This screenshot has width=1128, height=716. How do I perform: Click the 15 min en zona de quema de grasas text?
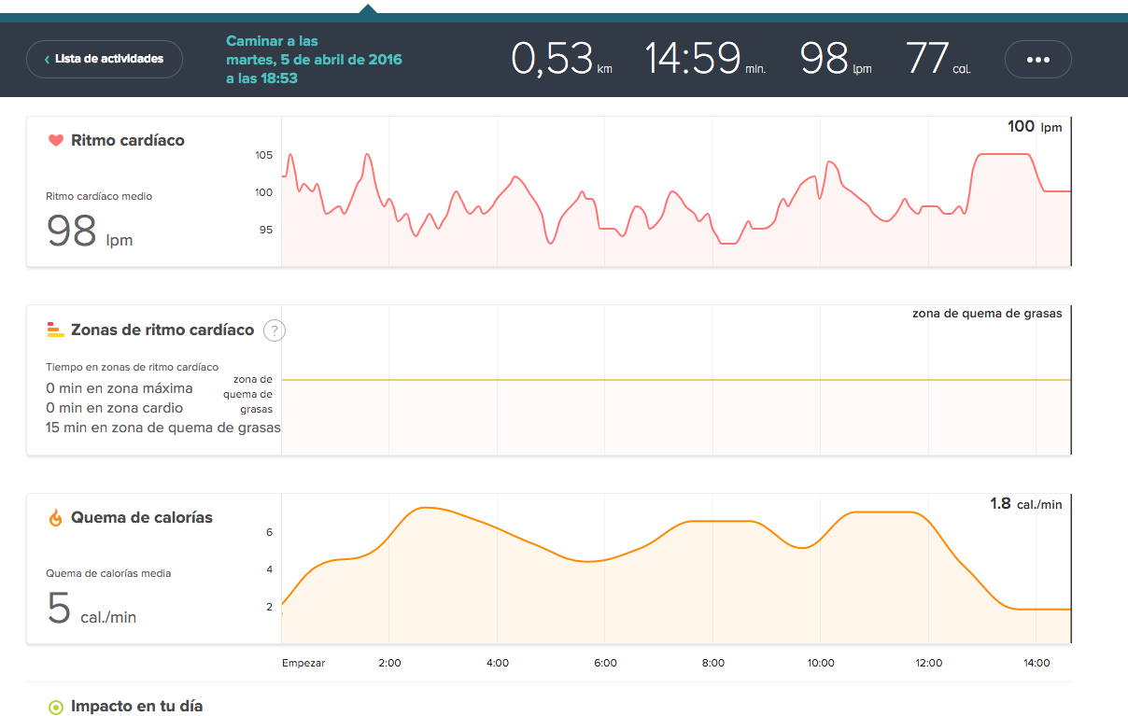[163, 428]
